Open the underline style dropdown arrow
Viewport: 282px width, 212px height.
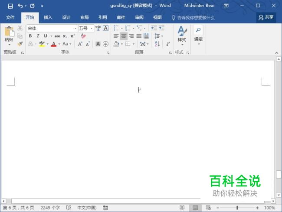(51, 36)
